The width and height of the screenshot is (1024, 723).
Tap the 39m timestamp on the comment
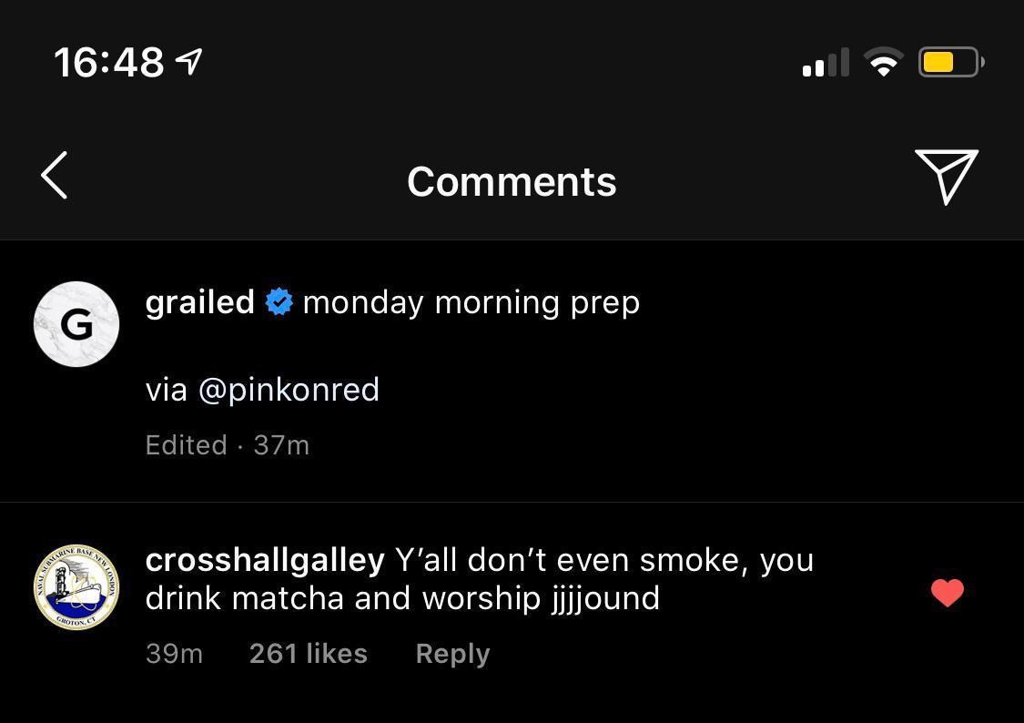coord(174,653)
